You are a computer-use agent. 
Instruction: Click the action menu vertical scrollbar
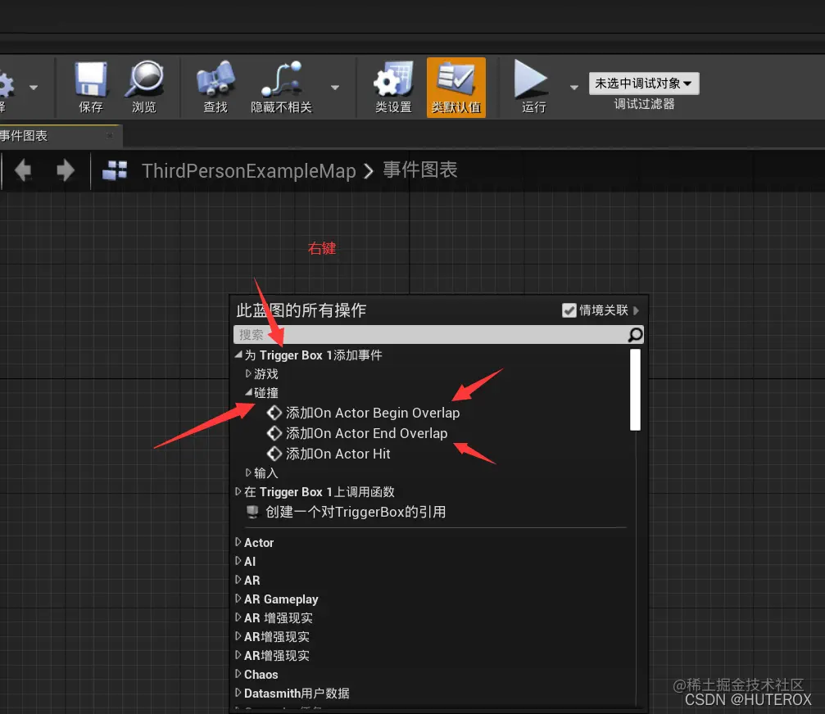click(635, 390)
